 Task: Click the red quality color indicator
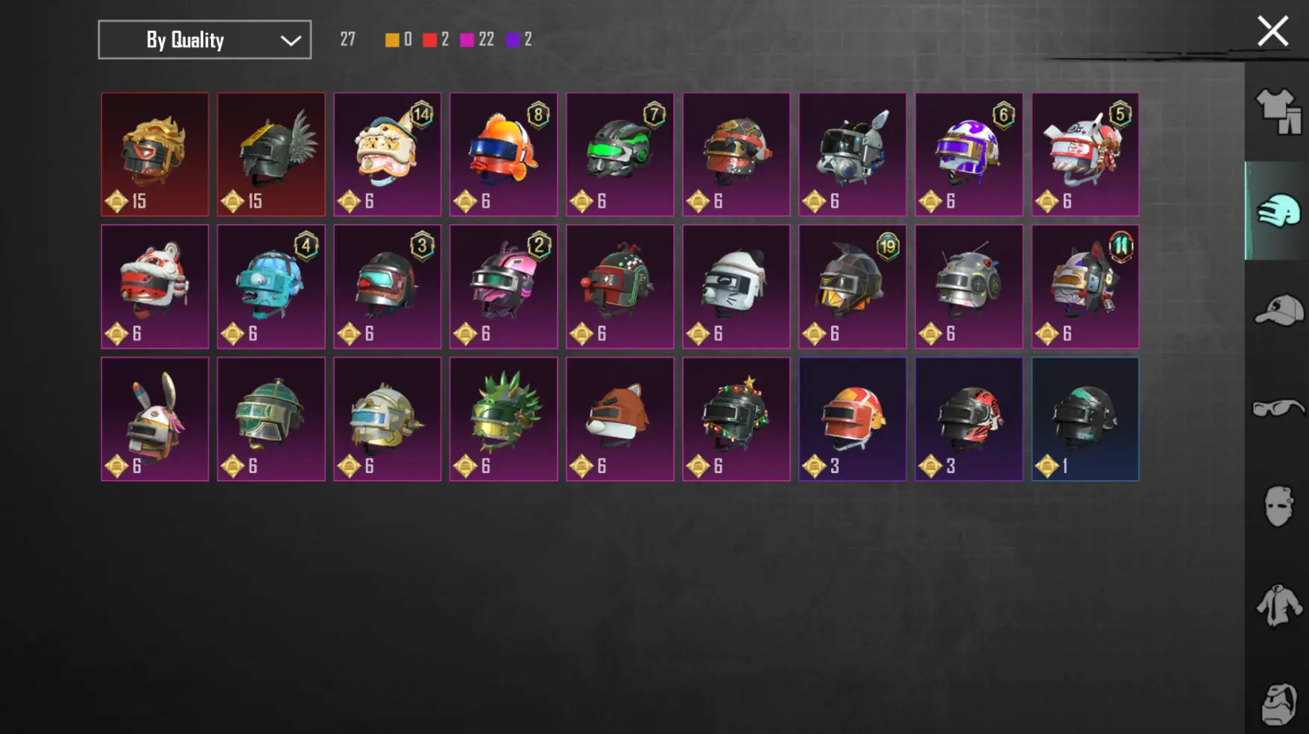pyautogui.click(x=429, y=39)
